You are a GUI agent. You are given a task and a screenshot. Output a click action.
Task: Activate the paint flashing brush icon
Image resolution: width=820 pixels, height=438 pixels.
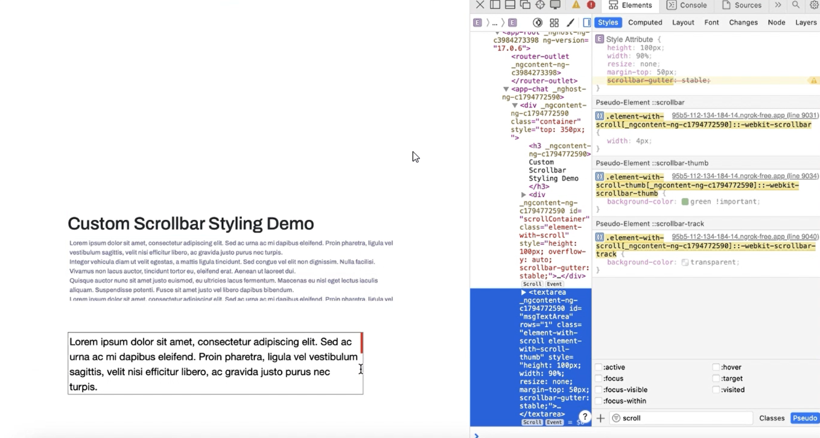(570, 22)
